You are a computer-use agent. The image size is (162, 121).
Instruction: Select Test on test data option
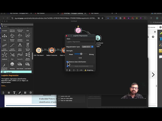click(x=59, y=101)
